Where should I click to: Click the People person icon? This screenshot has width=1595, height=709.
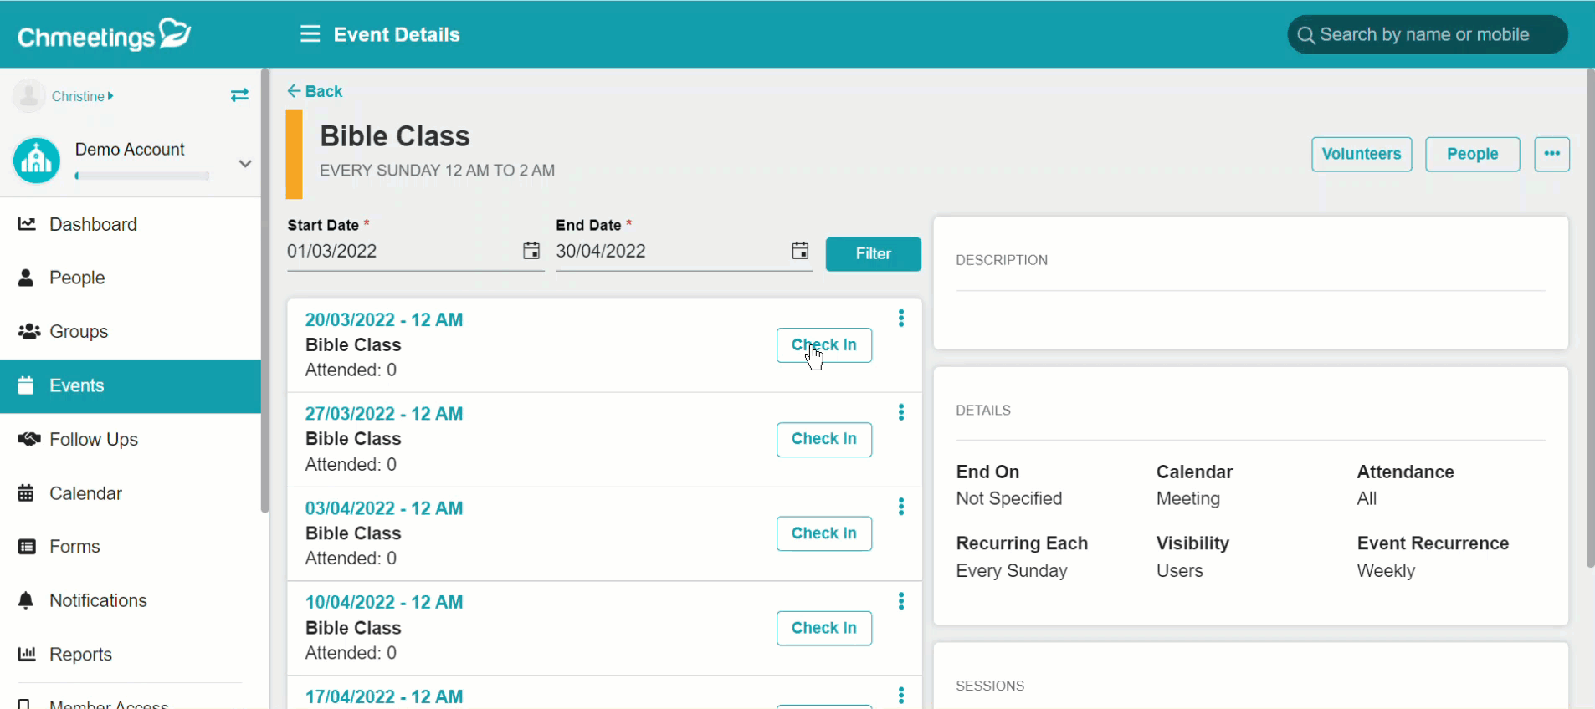[27, 278]
